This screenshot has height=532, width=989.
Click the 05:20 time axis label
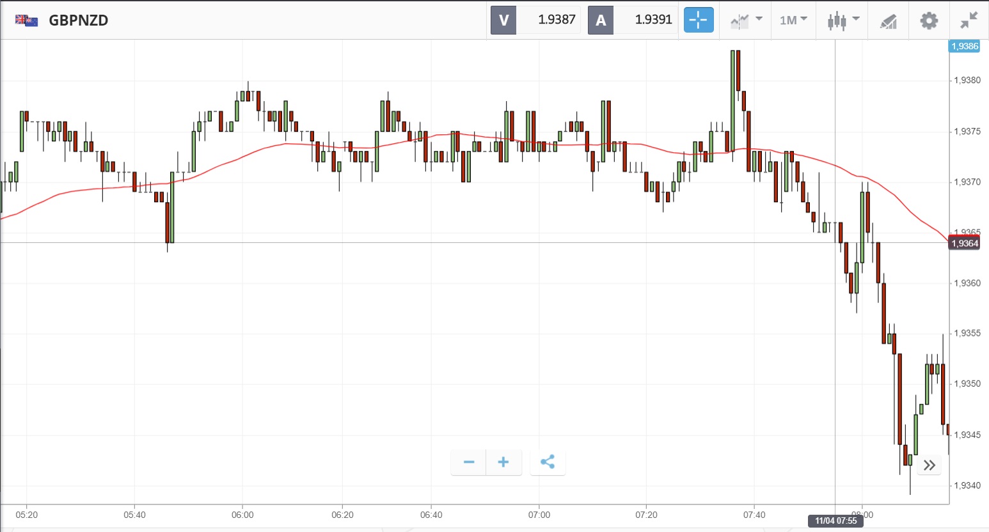coord(27,515)
